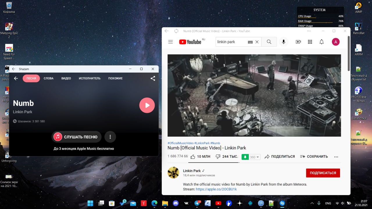Open the ПОХОЖИЕ tab
The width and height of the screenshot is (372, 209).
(x=115, y=78)
